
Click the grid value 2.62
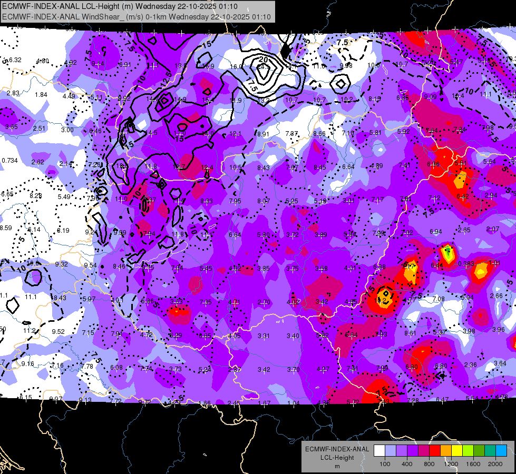click(x=38, y=162)
